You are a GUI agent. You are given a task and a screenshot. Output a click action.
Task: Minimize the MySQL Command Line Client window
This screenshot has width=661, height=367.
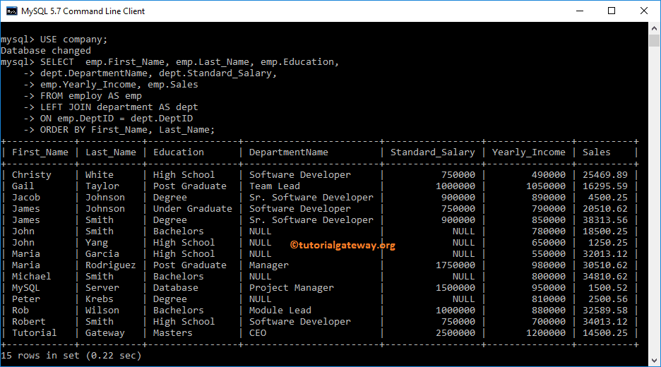click(x=578, y=11)
